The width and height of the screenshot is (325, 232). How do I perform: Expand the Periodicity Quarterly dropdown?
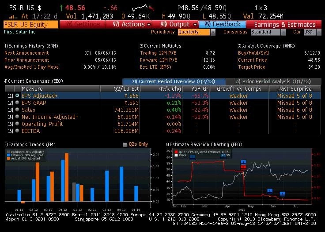[x=213, y=32]
